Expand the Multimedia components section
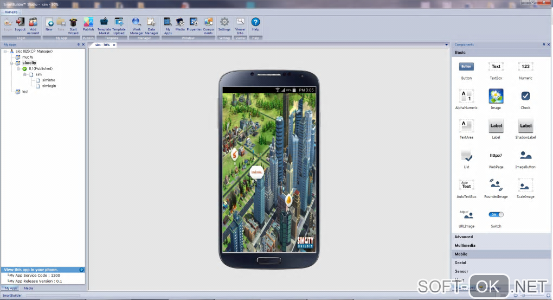Viewport: 553px width, 300px height. pos(501,245)
